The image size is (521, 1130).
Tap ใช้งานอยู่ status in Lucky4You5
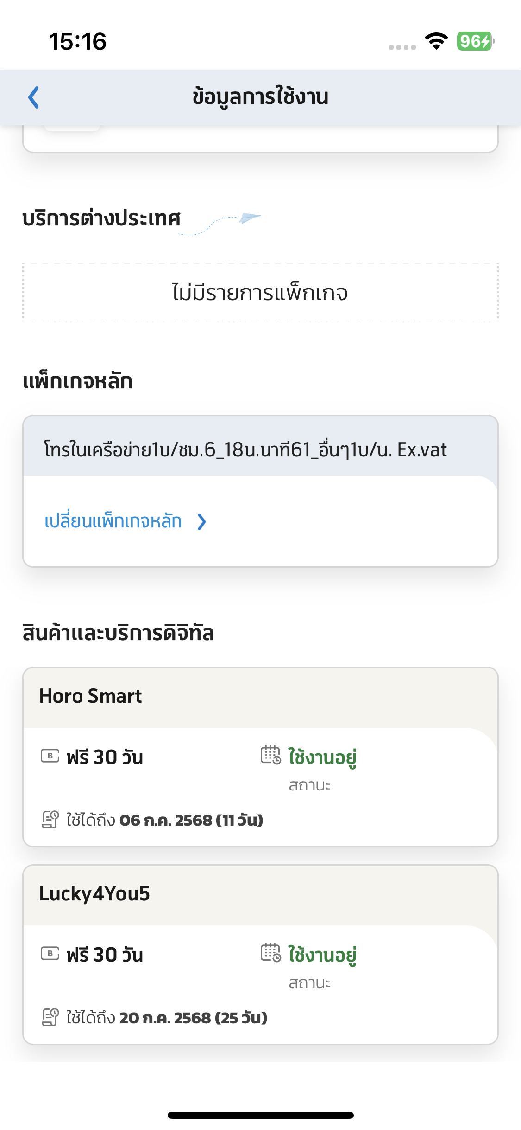[x=322, y=955]
